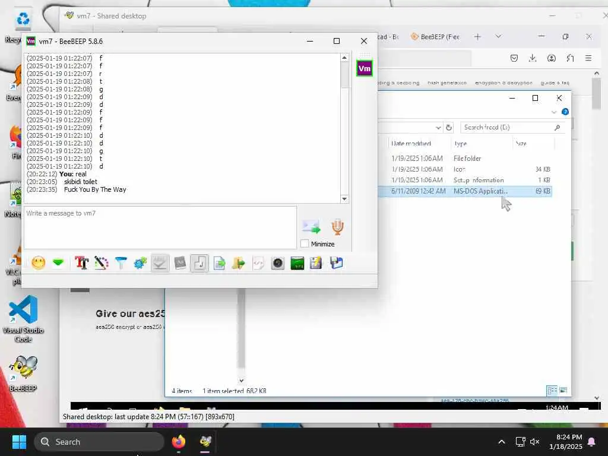Expand the Explorer ribbon chevron
Viewport: 608px width, 456px height.
pos(554,112)
